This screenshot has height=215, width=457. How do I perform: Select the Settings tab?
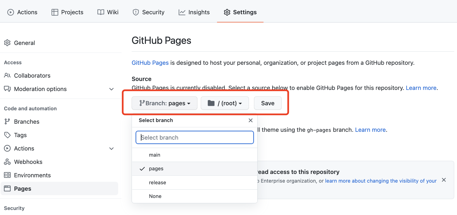click(x=240, y=12)
